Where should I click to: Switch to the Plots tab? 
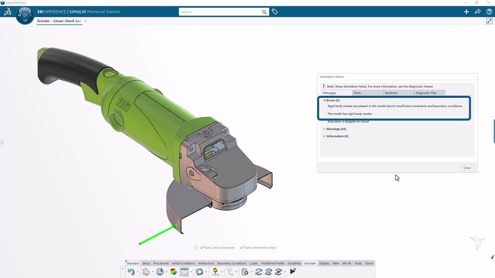point(368,93)
